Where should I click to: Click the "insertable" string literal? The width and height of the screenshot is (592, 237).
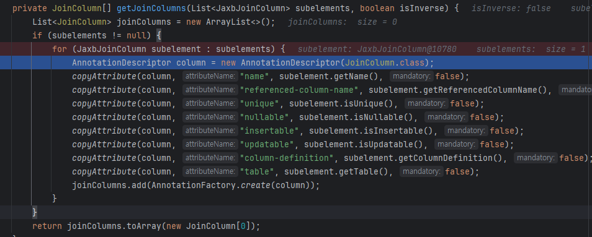coord(269,131)
